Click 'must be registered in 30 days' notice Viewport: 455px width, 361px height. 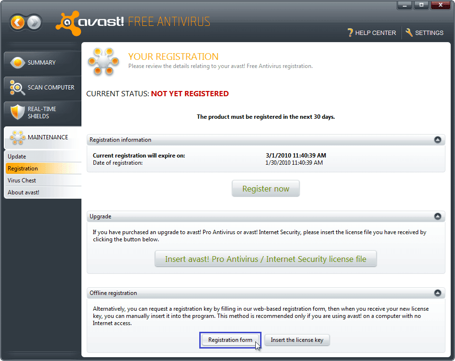click(265, 117)
